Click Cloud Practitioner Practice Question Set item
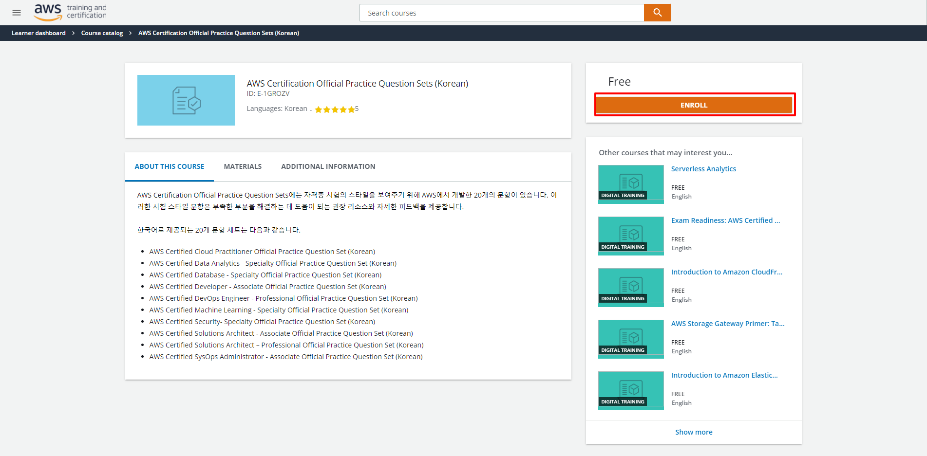The height and width of the screenshot is (456, 927). pyautogui.click(x=262, y=252)
